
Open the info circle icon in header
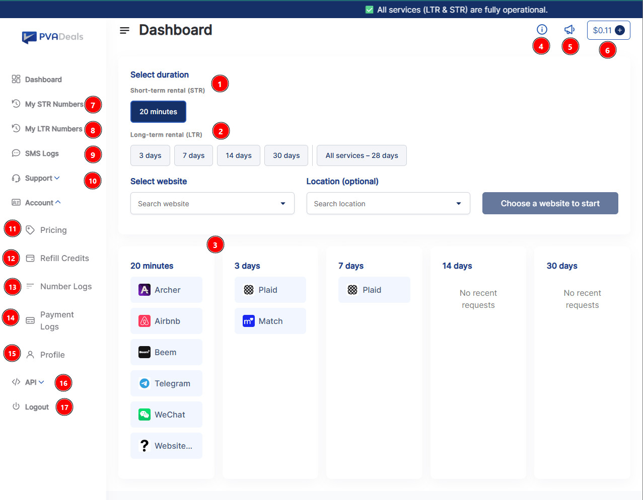point(542,29)
